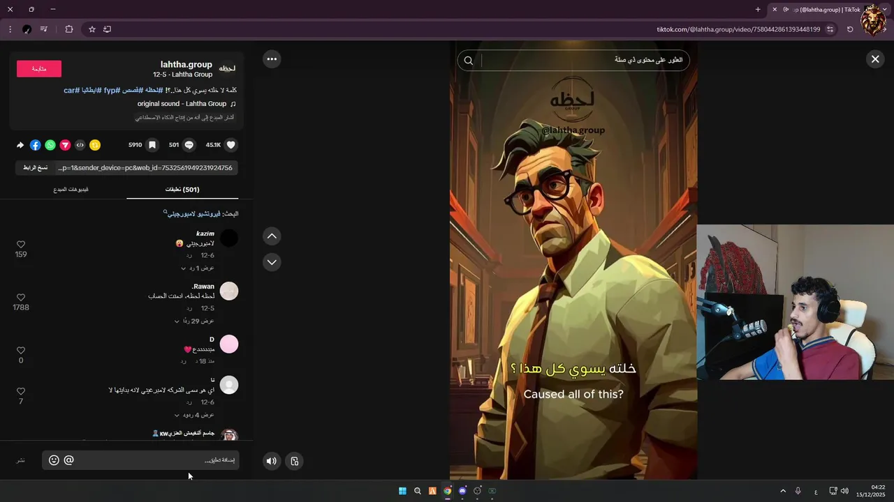
Task: Share the video on WhatsApp
Action: 50,145
